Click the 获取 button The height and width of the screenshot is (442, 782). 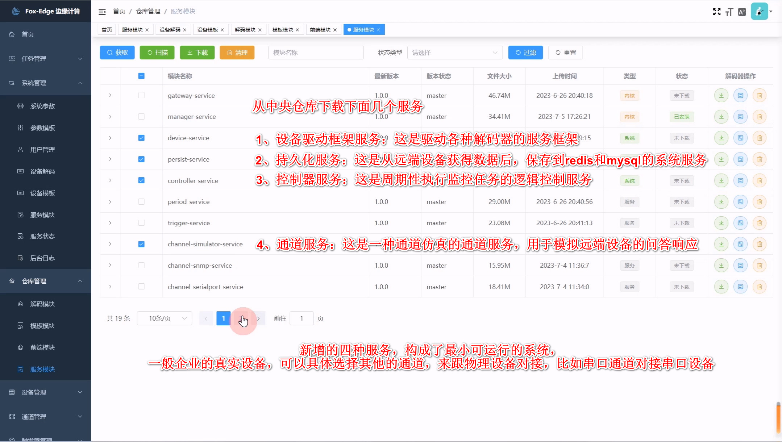[117, 53]
